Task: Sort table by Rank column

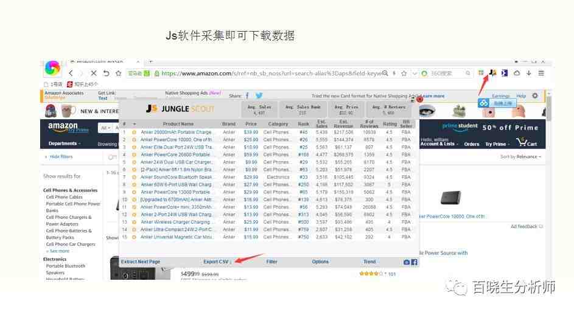Action: pos(304,124)
